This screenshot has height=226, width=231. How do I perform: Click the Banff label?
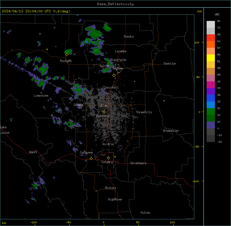pyautogui.click(x=33, y=152)
